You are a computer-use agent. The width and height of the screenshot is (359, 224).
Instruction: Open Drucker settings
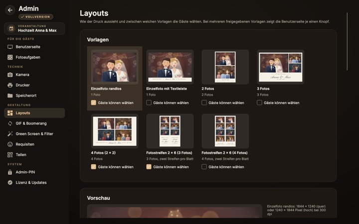pyautogui.click(x=34, y=85)
